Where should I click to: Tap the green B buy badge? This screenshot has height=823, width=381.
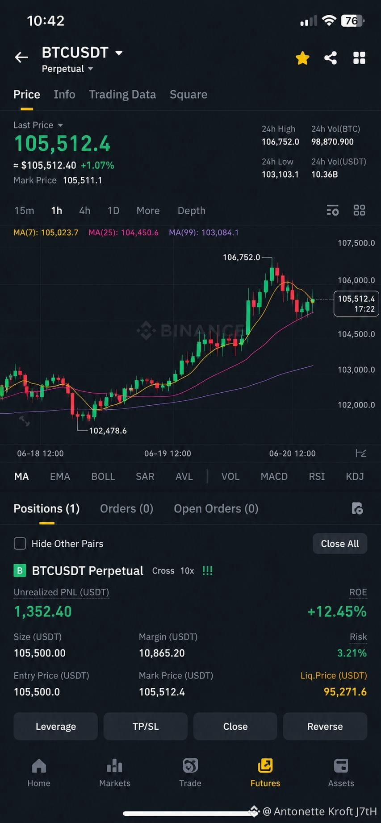20,571
